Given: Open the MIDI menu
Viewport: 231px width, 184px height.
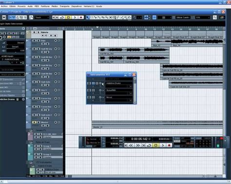Looking at the screenshot, I should tap(37, 6).
